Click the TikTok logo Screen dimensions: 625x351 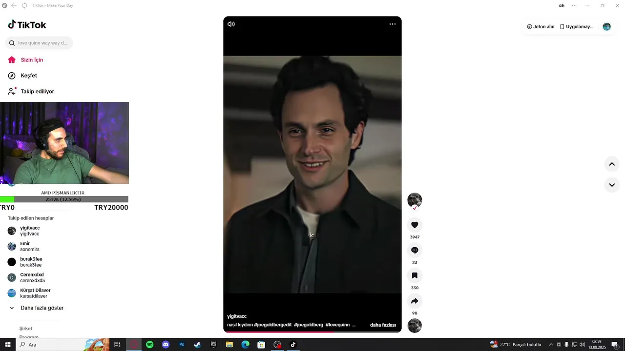coord(27,25)
